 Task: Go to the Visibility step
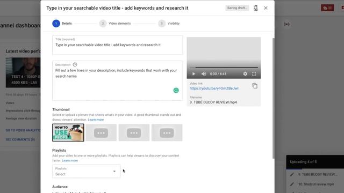tap(169, 24)
